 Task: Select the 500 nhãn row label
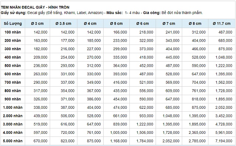(x=13, y=66)
